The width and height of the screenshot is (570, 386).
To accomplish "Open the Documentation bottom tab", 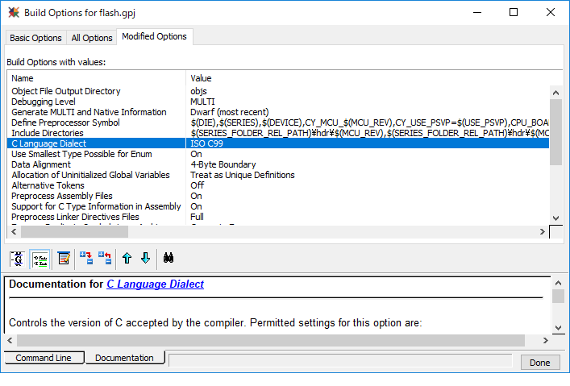I will pyautogui.click(x=124, y=358).
